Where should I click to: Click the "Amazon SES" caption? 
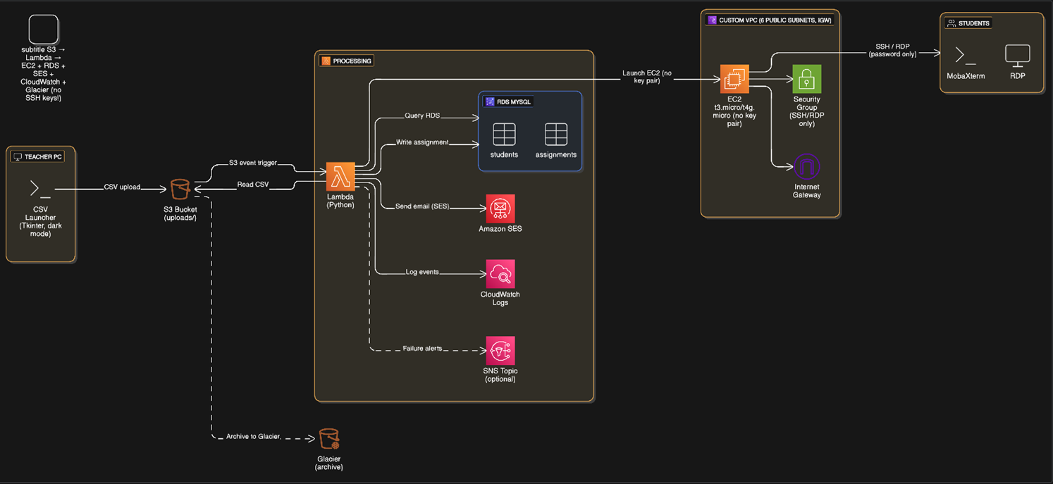tap(500, 229)
